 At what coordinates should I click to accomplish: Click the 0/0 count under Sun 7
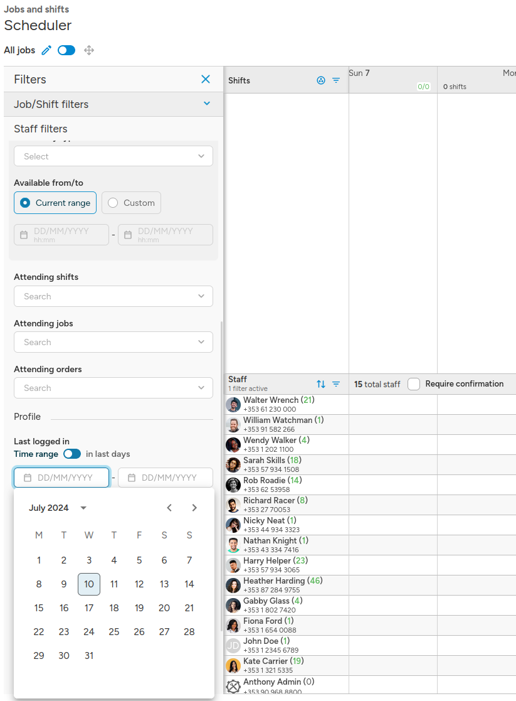(x=424, y=87)
